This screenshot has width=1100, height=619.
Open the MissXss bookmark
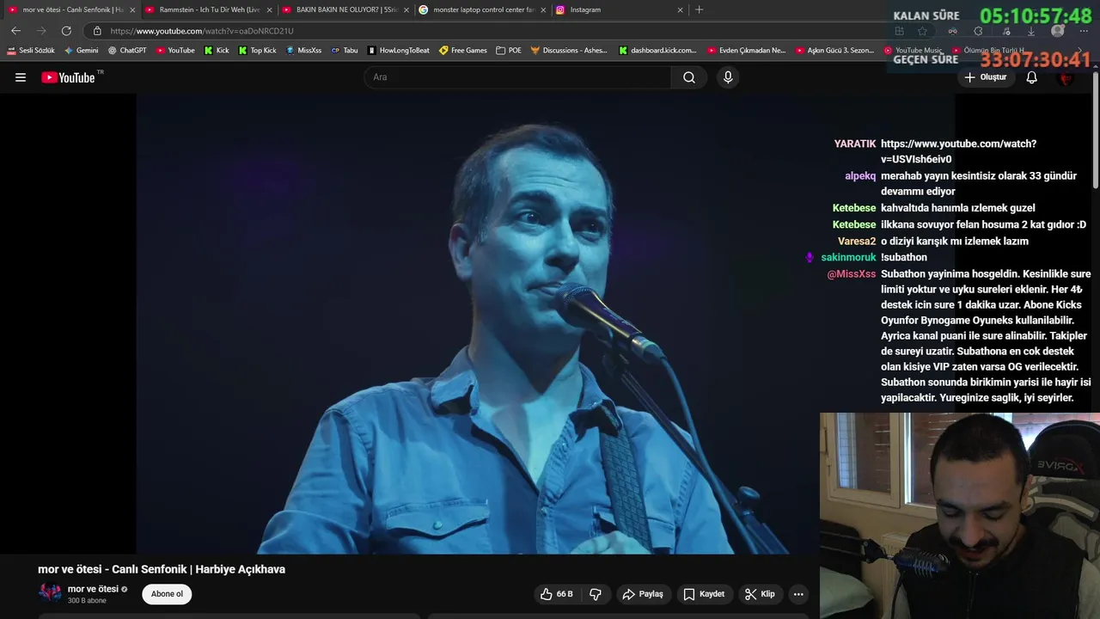(x=303, y=51)
